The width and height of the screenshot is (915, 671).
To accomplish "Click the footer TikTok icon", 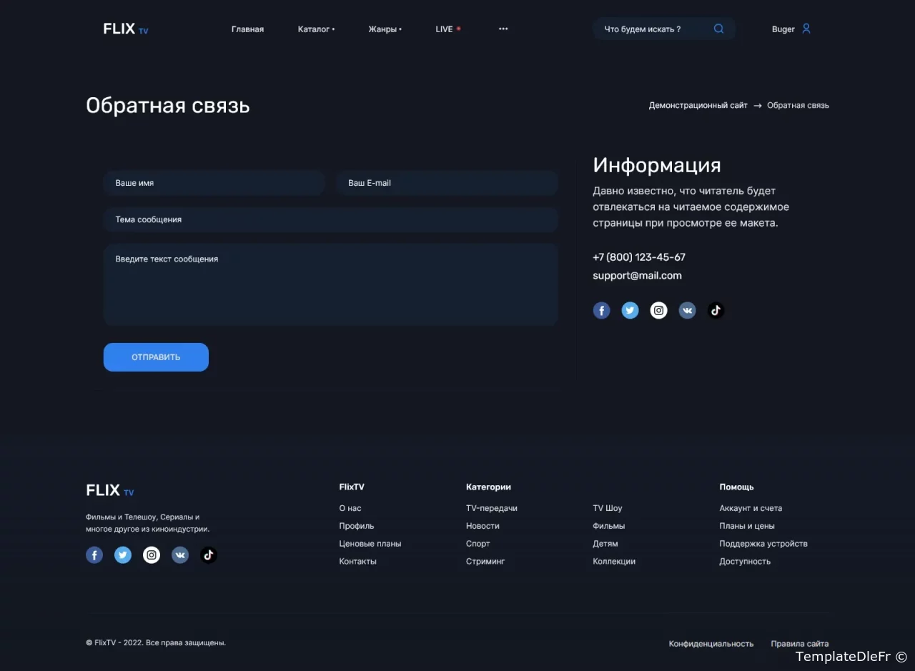I will point(208,555).
